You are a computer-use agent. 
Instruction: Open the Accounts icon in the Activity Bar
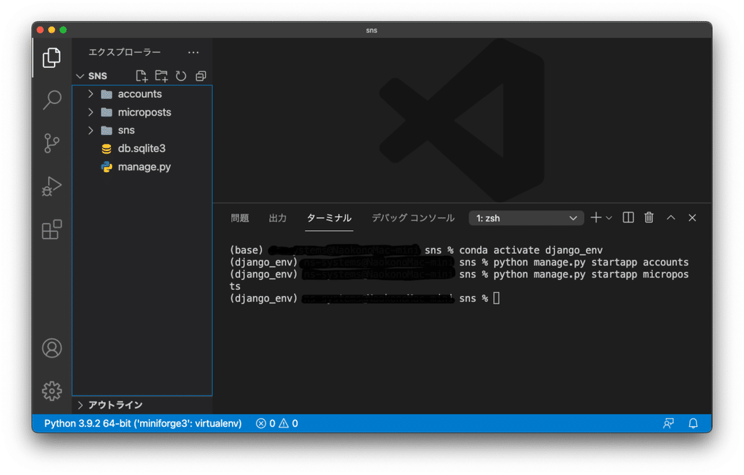[x=51, y=348]
